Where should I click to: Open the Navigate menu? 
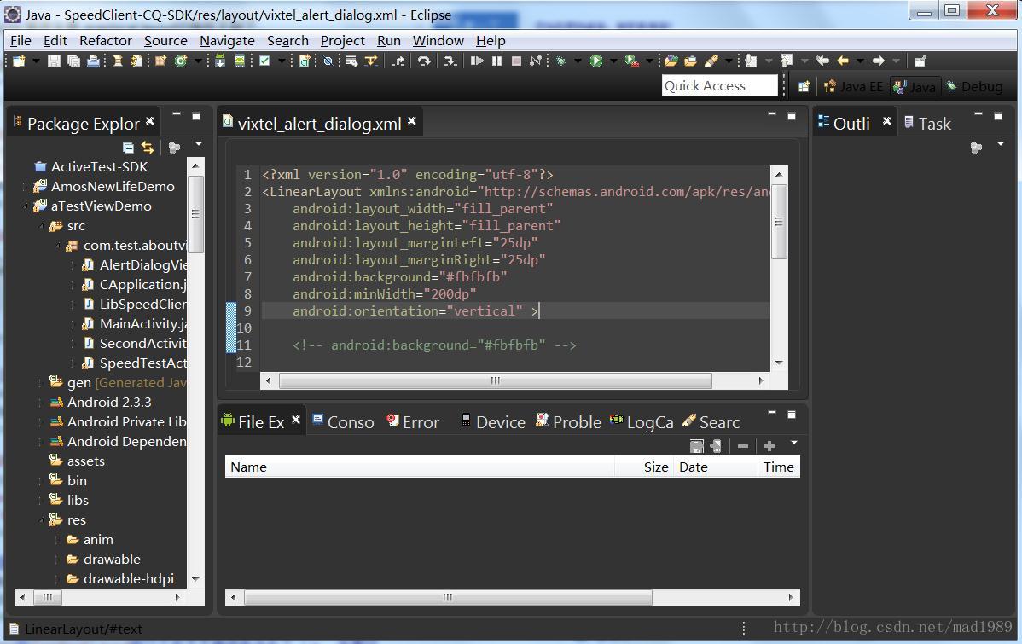click(x=227, y=40)
